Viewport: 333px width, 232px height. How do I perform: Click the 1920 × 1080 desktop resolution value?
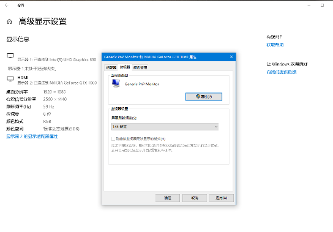coord(54,92)
